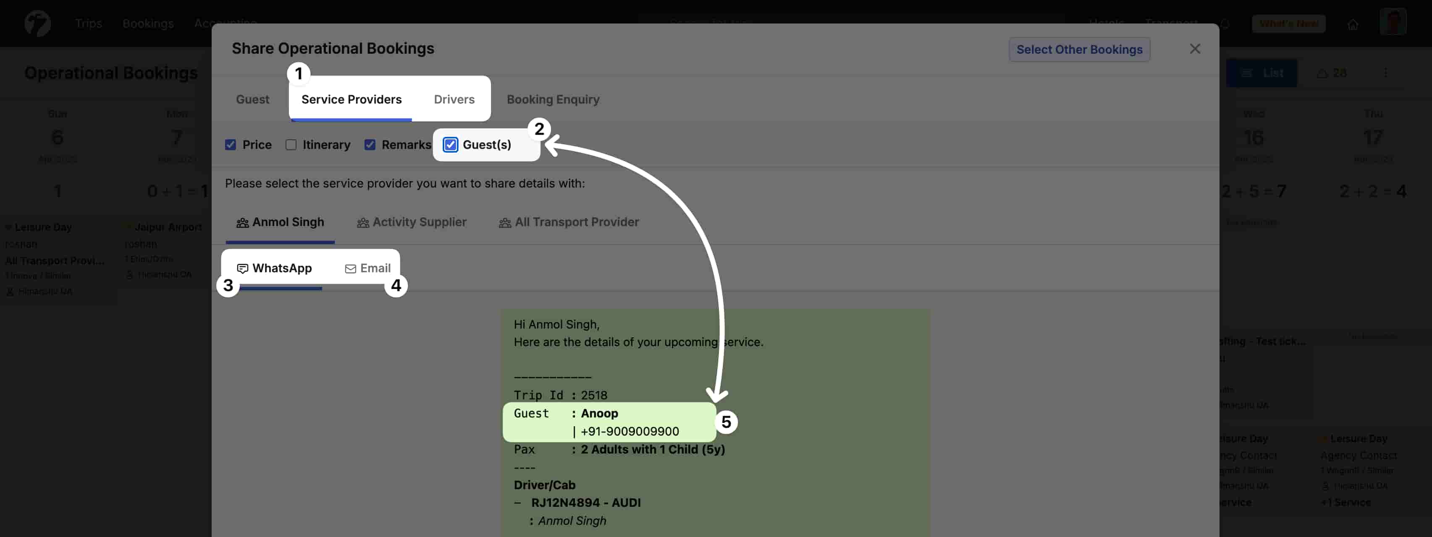Click the home icon in the top bar

point(1353,24)
